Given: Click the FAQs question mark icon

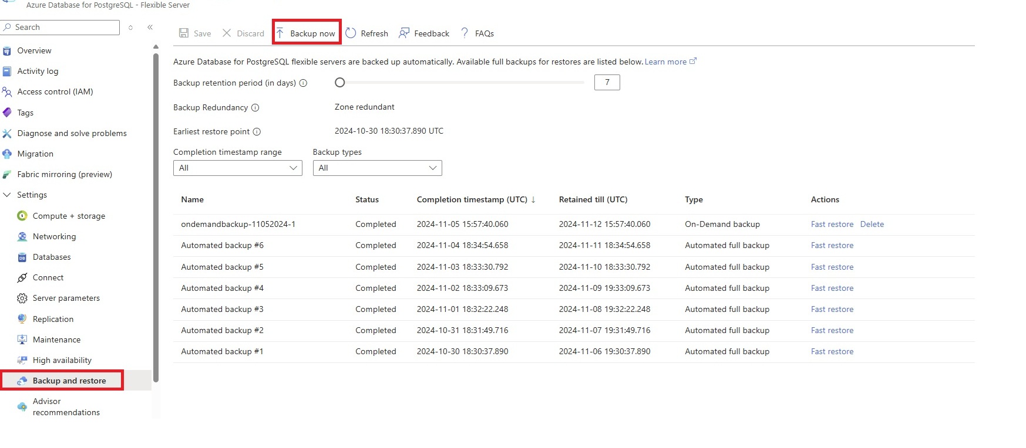Looking at the screenshot, I should (x=465, y=33).
